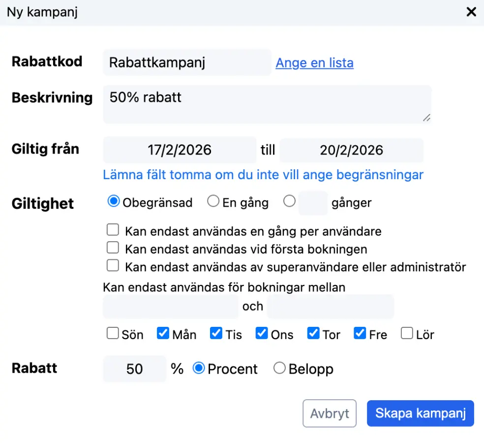Open the Giltig från start date field
The width and height of the screenshot is (484, 443).
tap(180, 150)
